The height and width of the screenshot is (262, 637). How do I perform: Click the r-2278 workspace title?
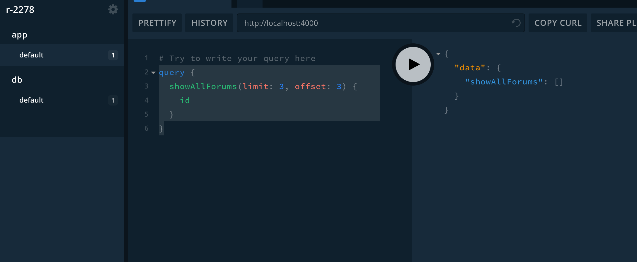click(x=20, y=10)
